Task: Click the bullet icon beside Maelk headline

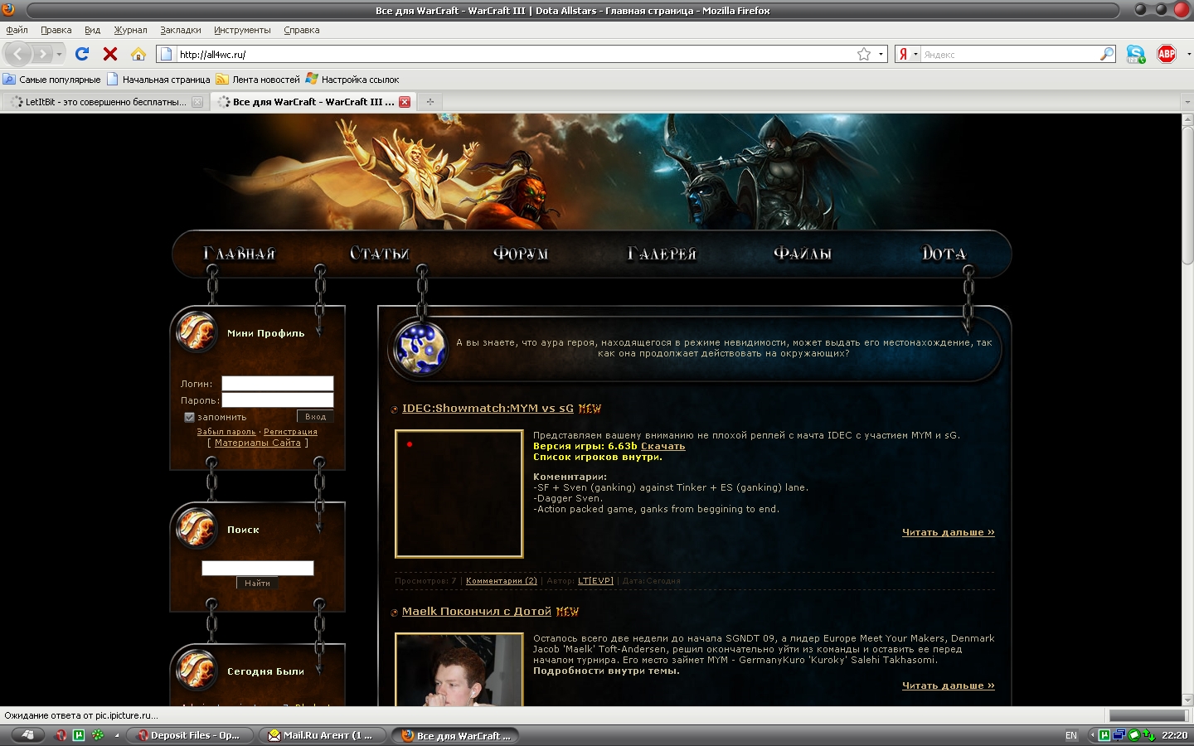Action: click(394, 613)
